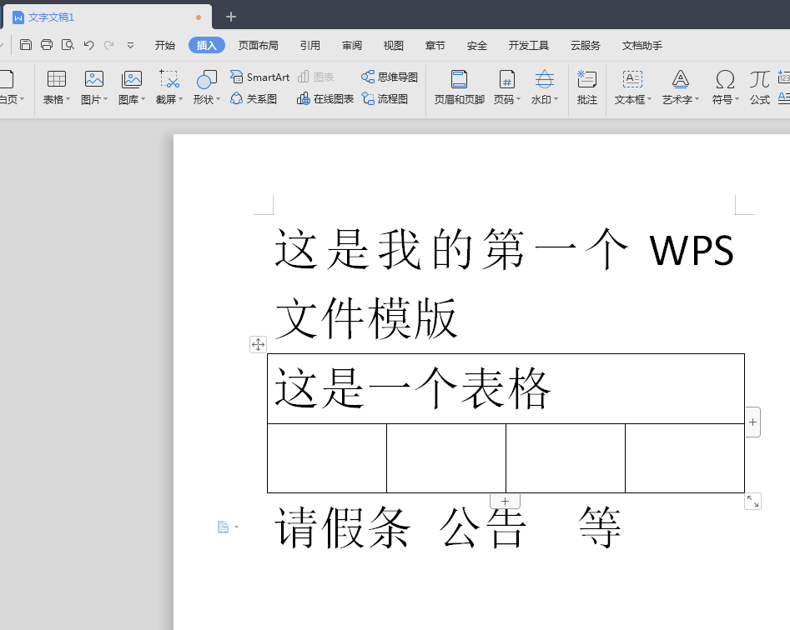Click the table resize handle
Image resolution: width=790 pixels, height=630 pixels.
point(752,501)
